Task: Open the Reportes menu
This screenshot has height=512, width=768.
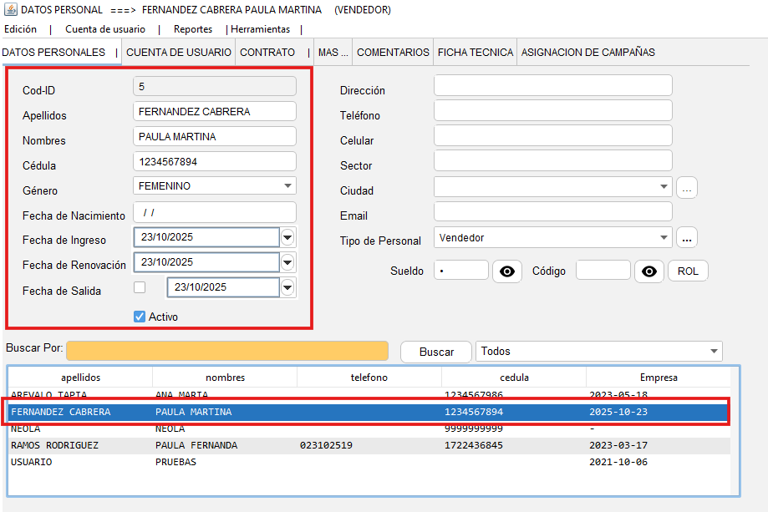Action: tap(192, 29)
